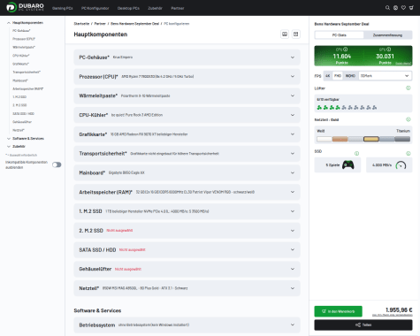
Task: Click info icon above the MB/s card
Action: [x=409, y=153]
